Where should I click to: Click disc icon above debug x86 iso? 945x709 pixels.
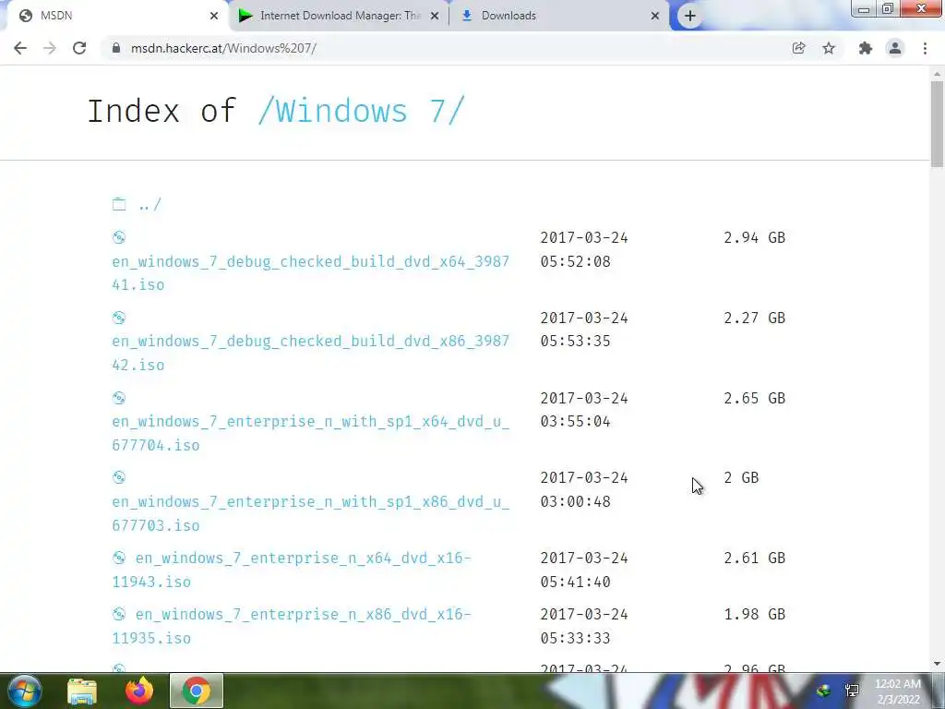pos(119,318)
